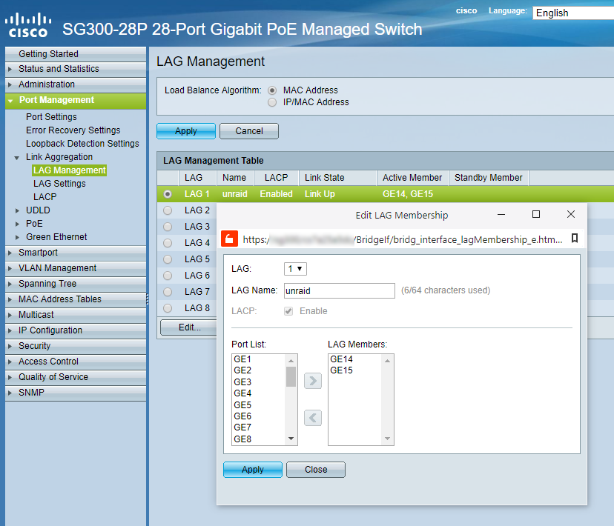Select the LAG 4 radio button
Viewport: 614px width, 526px height.
point(168,243)
